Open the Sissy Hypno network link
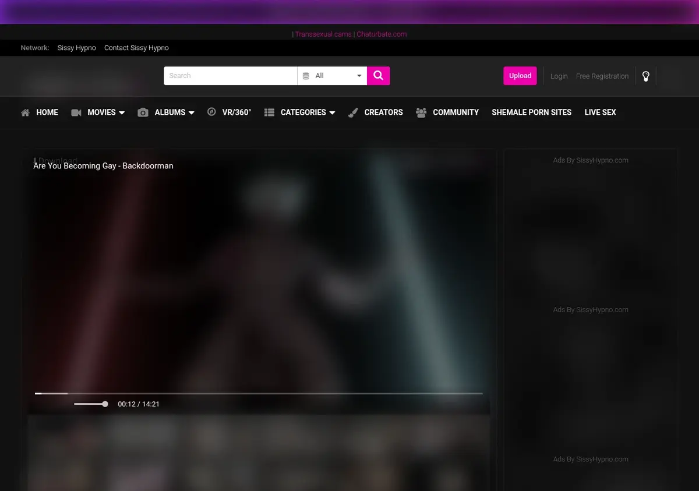This screenshot has width=699, height=491. click(x=76, y=48)
